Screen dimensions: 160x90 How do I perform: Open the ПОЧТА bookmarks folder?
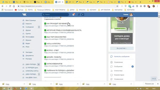pyautogui.click(x=29, y=10)
